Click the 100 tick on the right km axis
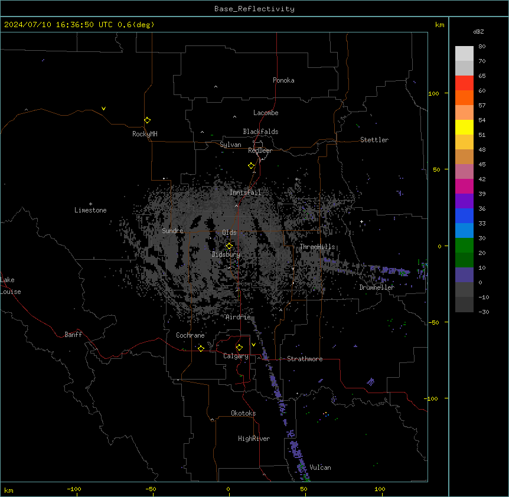 [433, 93]
